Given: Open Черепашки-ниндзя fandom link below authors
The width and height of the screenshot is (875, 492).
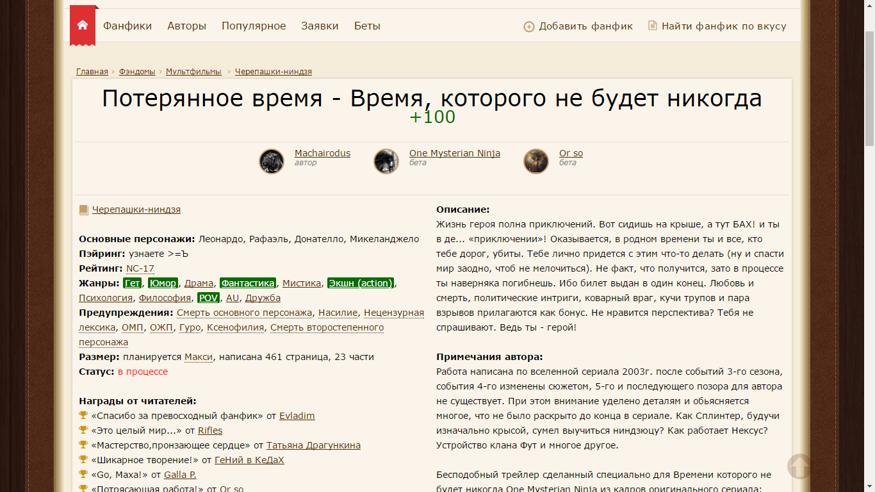Looking at the screenshot, I should click(136, 209).
